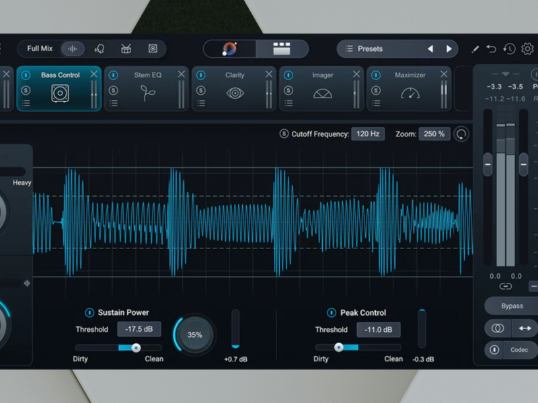Click the circular reset icon beside Zoom

click(x=461, y=134)
